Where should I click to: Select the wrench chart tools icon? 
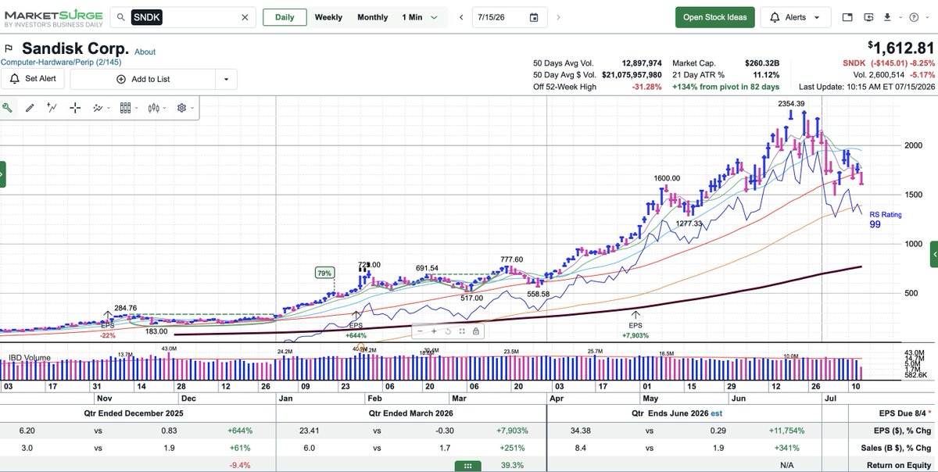click(x=8, y=108)
